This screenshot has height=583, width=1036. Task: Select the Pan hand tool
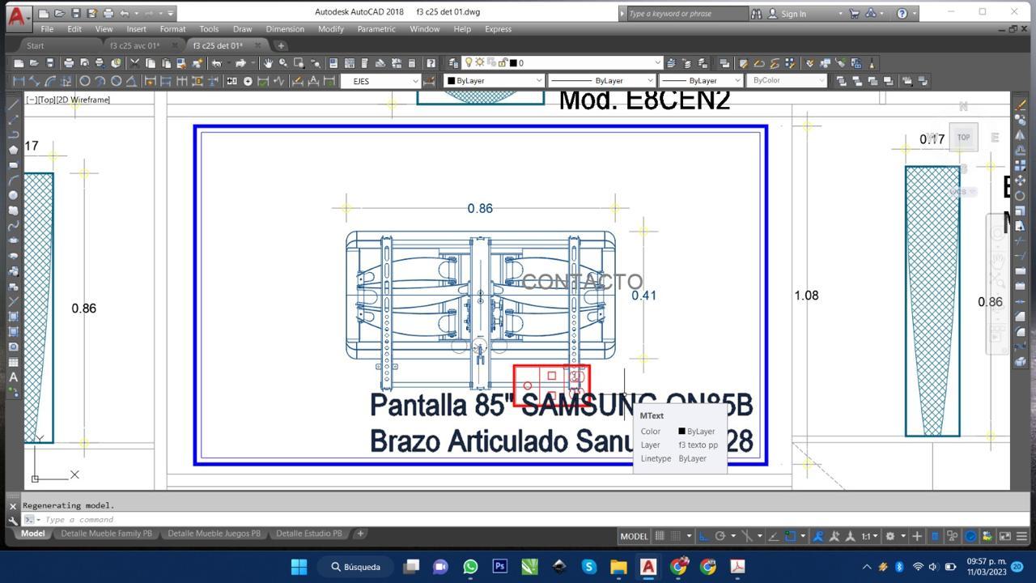267,63
